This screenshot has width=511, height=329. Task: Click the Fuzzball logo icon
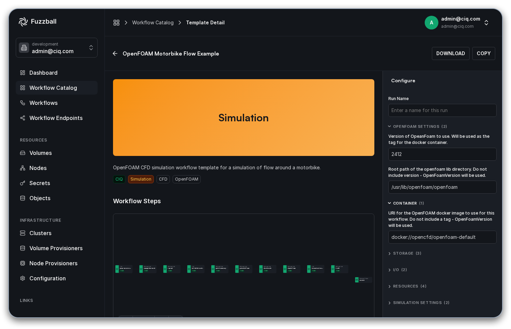coord(23,22)
